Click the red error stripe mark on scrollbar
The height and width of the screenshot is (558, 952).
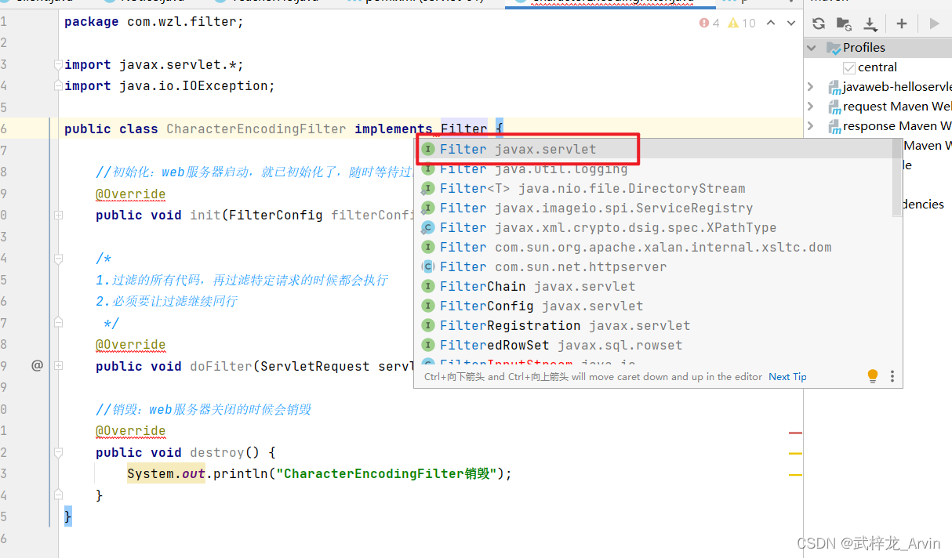[x=795, y=433]
